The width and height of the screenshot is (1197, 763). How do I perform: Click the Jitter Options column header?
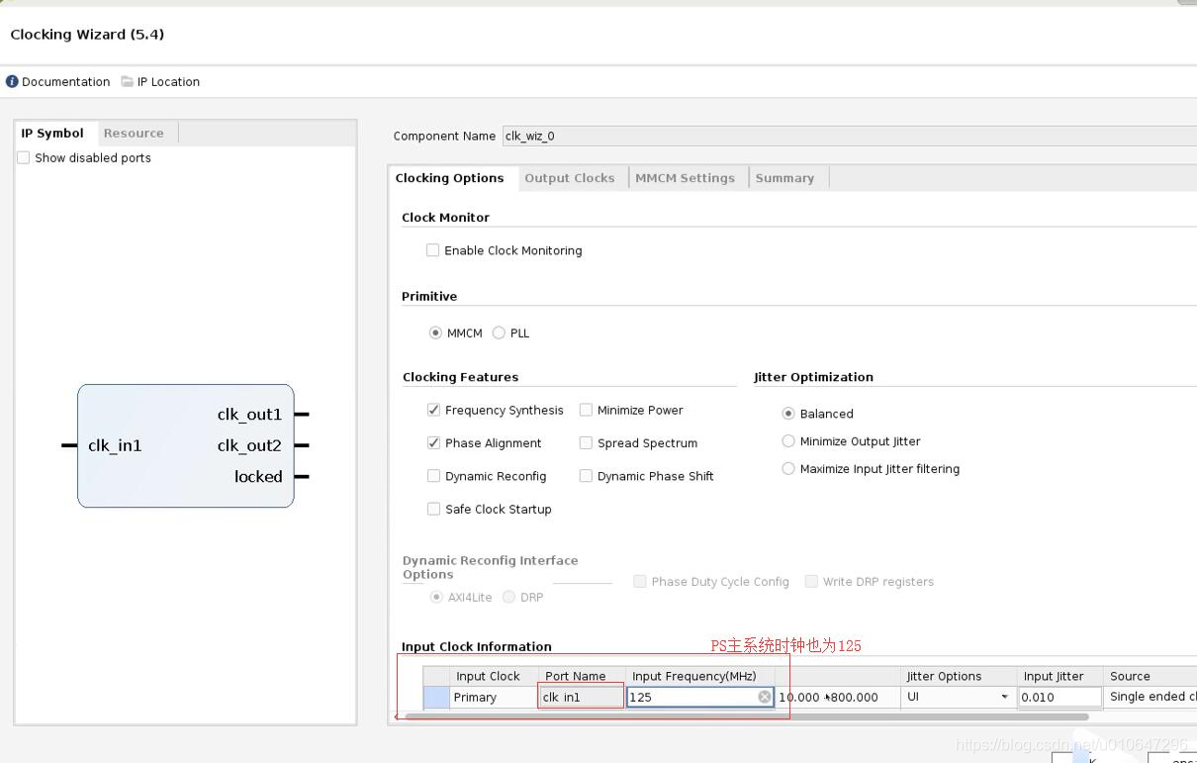click(959, 676)
